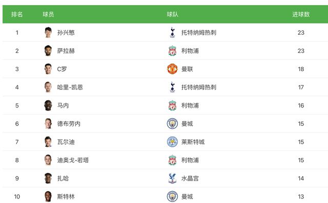Click the 球队 column header
The width and height of the screenshot is (328, 203).
(x=172, y=14)
